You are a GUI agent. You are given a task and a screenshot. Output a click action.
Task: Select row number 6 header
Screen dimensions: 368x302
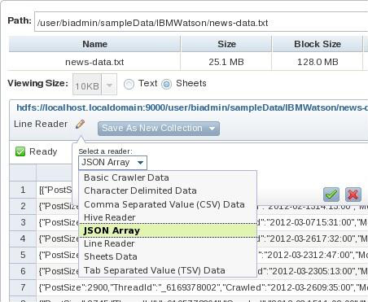point(23,271)
